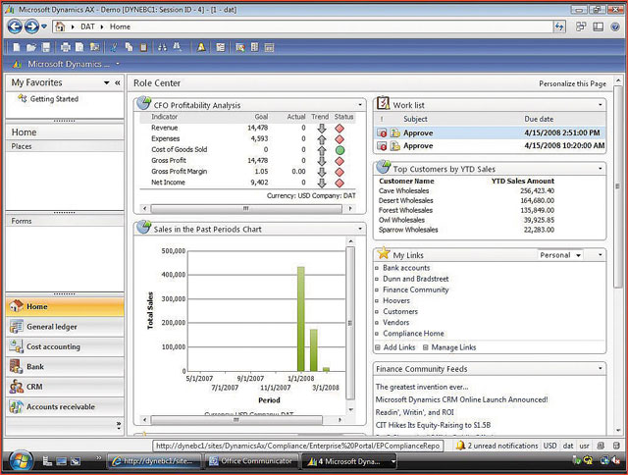
Task: Open the My Favorites dropdown arrow
Action: pyautogui.click(x=107, y=82)
